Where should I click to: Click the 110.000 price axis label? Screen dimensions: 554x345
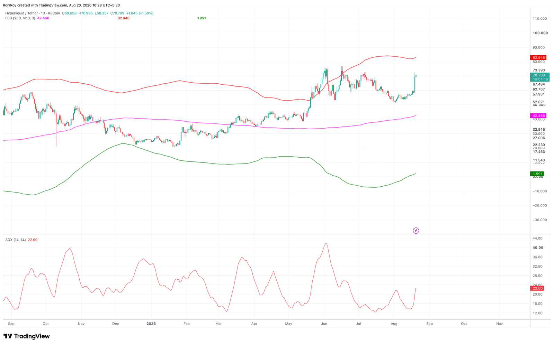tap(540, 19)
